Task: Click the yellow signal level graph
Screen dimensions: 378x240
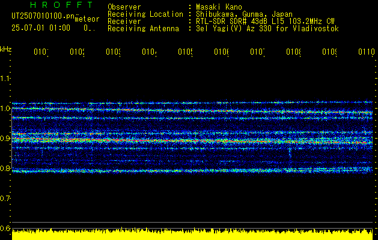Action: (192, 234)
